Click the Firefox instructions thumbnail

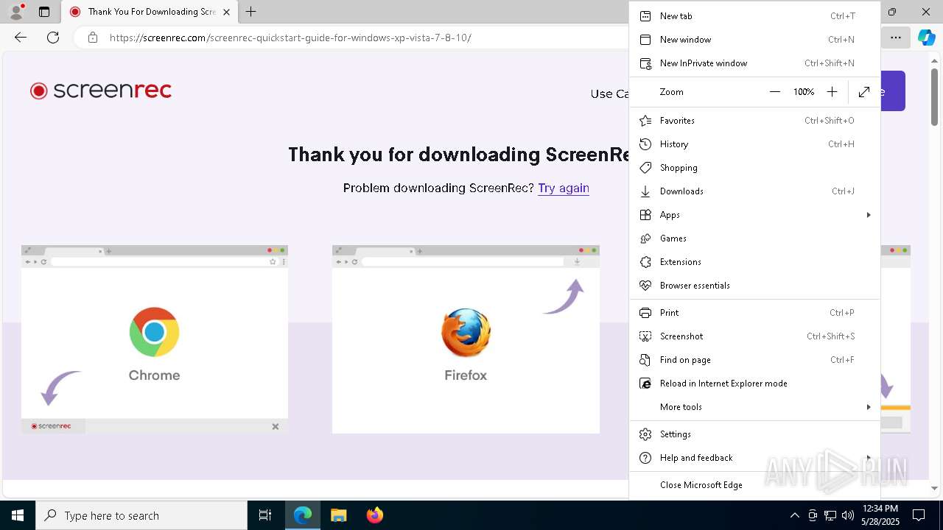(466, 339)
